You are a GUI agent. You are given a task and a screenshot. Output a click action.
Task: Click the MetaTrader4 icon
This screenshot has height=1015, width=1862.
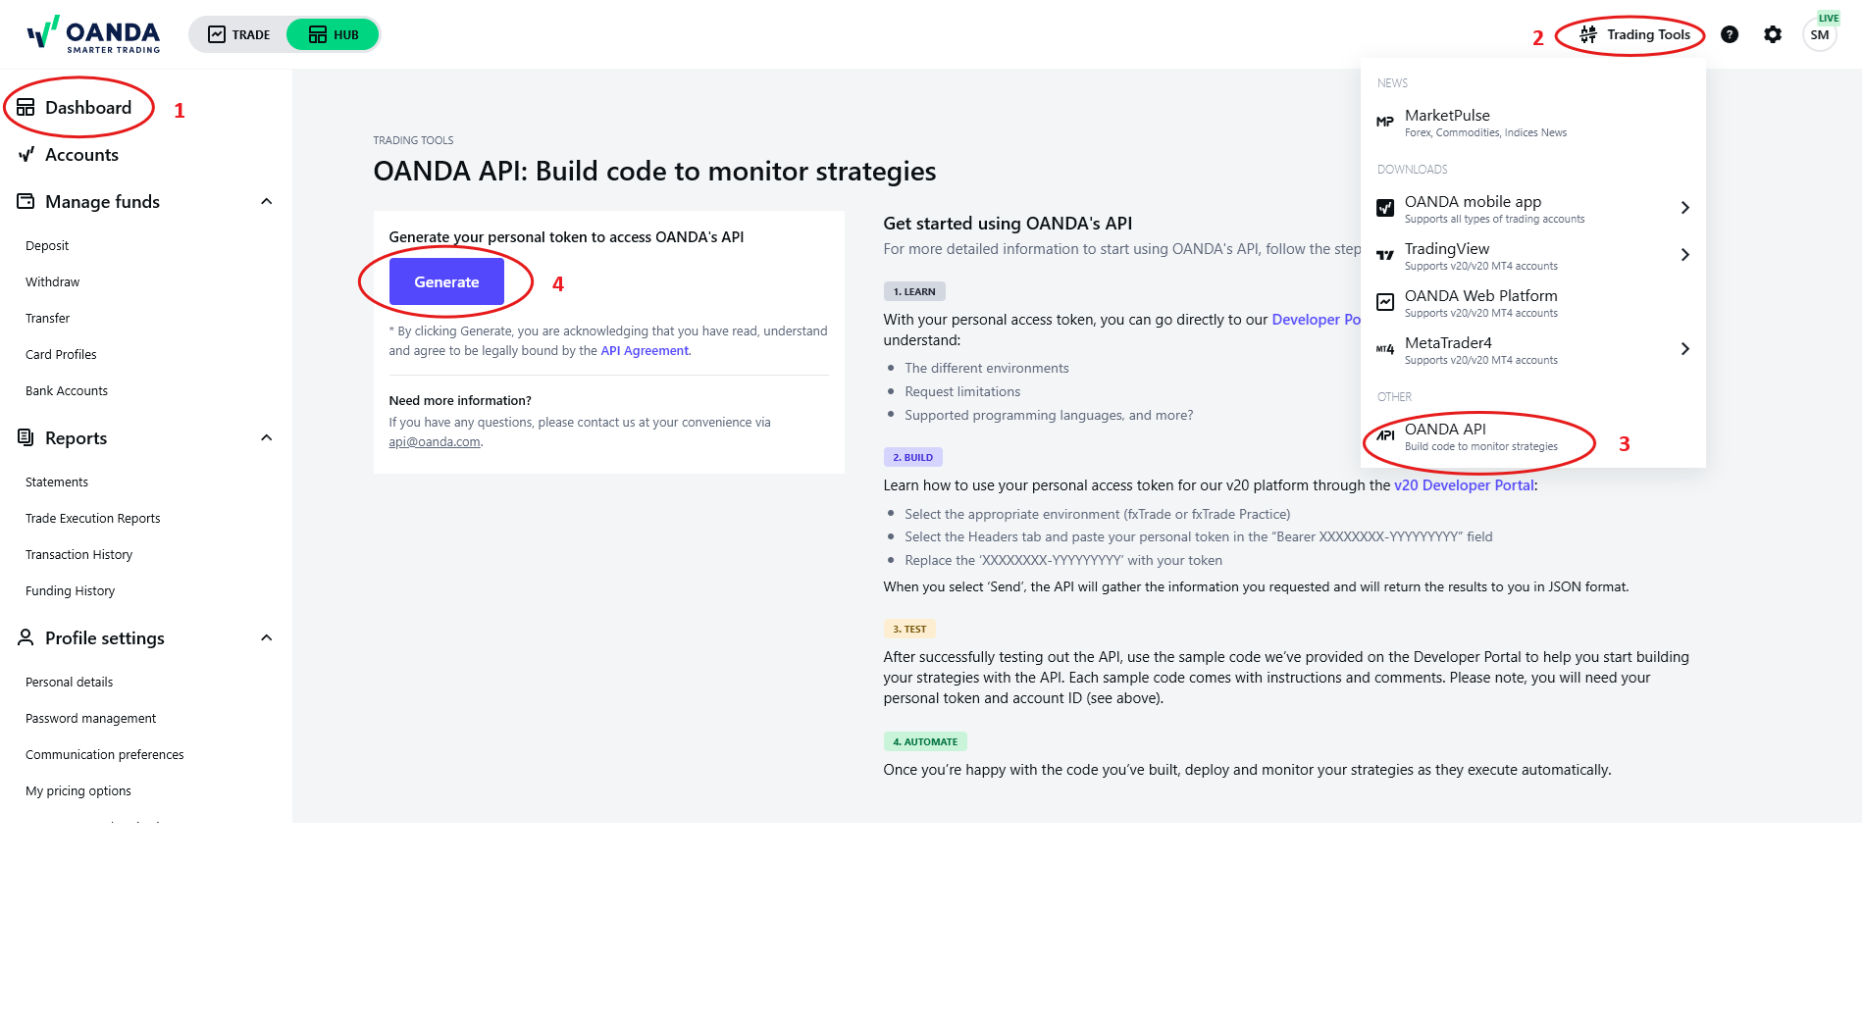coord(1385,349)
